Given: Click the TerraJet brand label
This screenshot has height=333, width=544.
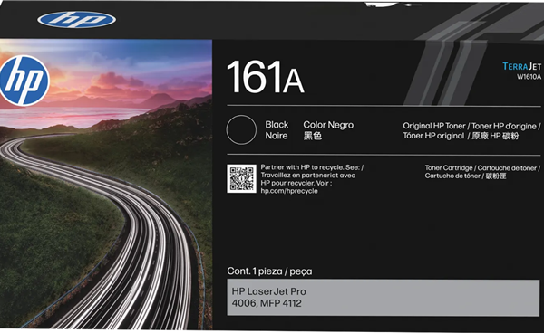Looking at the screenshot, I should tap(521, 66).
